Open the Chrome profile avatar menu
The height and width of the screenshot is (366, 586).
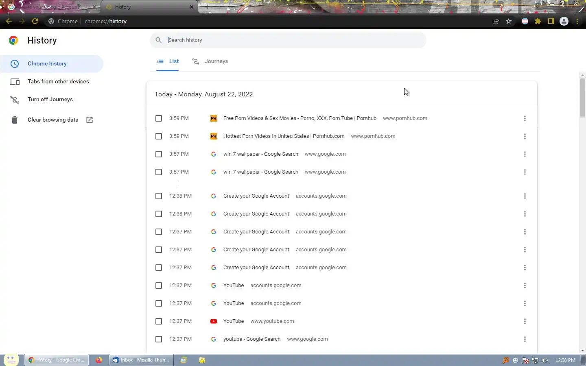pos(564,22)
